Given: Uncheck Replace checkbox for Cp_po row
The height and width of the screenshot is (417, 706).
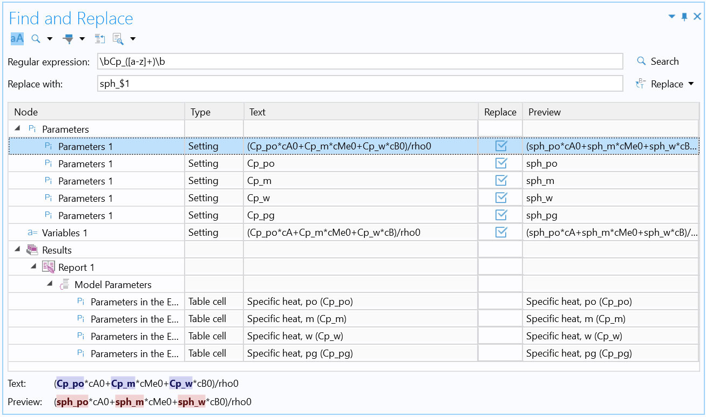Looking at the screenshot, I should click(501, 163).
